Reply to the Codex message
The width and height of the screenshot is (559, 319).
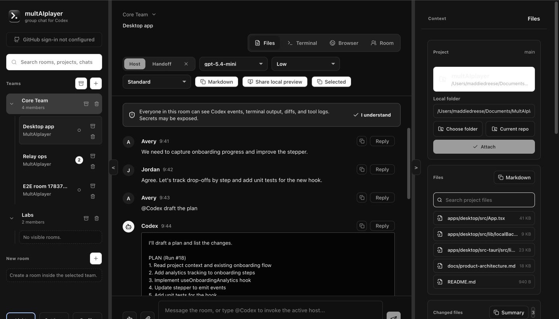pyautogui.click(x=382, y=226)
